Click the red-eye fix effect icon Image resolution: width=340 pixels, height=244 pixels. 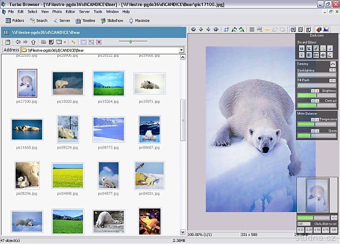pos(323,55)
